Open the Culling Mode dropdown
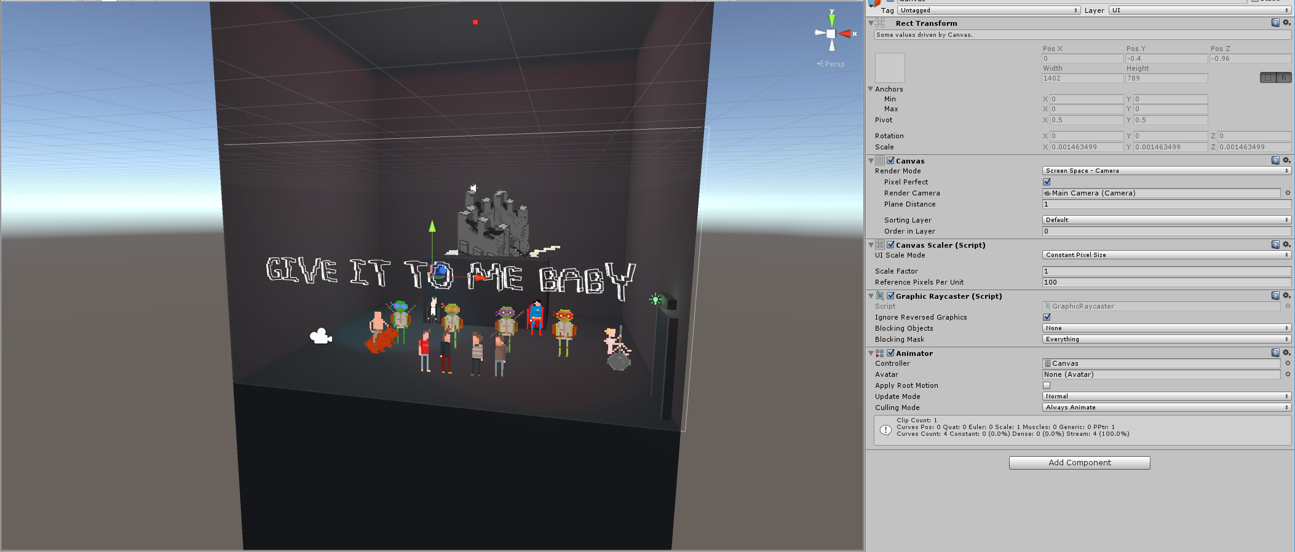 1167,408
